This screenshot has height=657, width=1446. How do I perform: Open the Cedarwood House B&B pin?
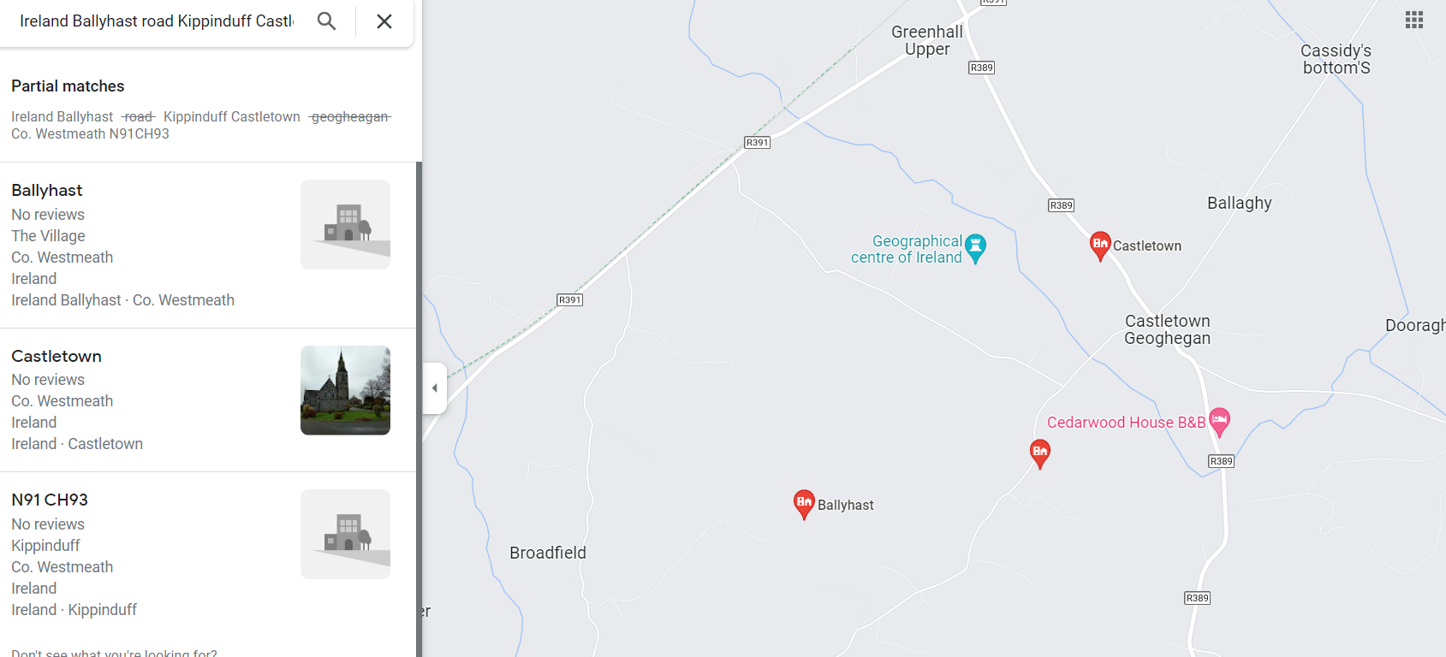1220,422
